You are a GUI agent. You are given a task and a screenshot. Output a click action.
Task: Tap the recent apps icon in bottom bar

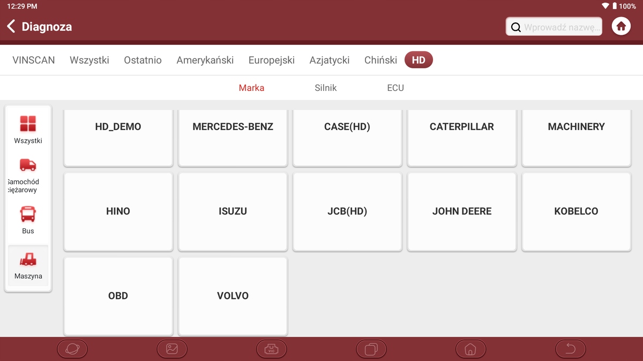pos(371,349)
